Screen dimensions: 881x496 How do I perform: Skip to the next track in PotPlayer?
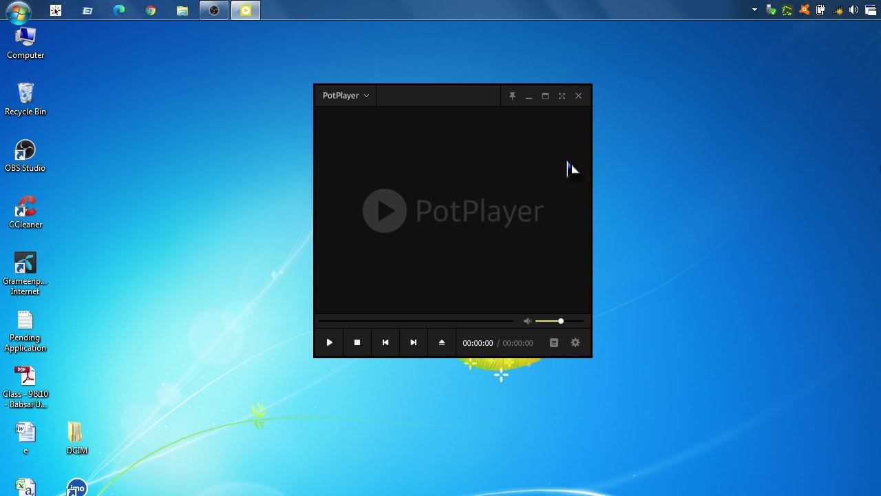[414, 342]
